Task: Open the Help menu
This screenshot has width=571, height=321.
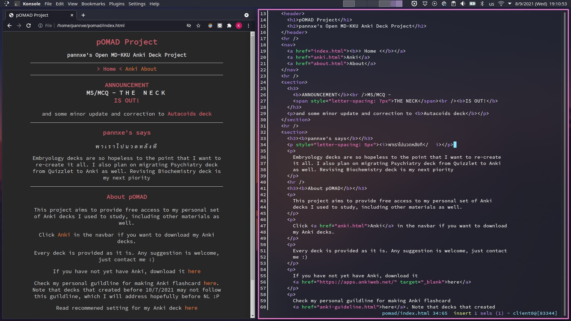Action: pyautogui.click(x=154, y=4)
